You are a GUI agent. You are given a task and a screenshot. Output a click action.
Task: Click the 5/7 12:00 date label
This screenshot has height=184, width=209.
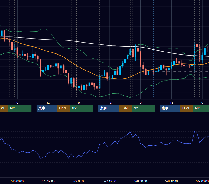[x=110, y=181]
